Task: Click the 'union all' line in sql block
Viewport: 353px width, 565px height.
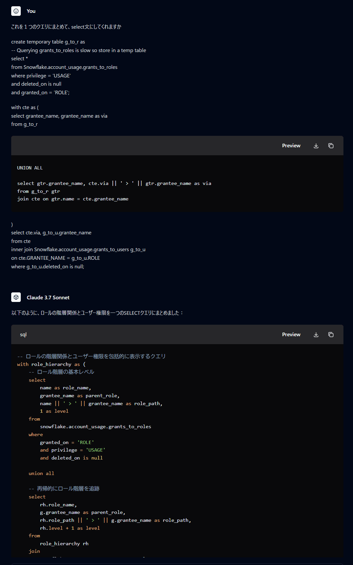Action: pos(41,473)
